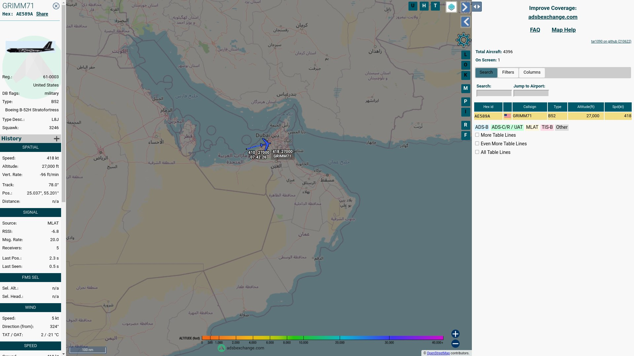
Task: Toggle the ADS-B source legend
Action: 481,127
